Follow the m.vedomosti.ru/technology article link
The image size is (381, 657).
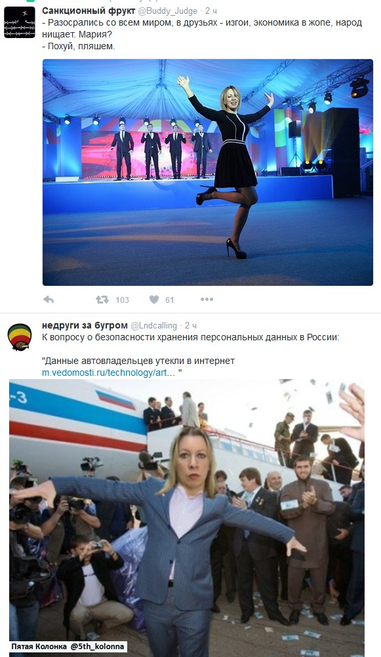point(109,373)
